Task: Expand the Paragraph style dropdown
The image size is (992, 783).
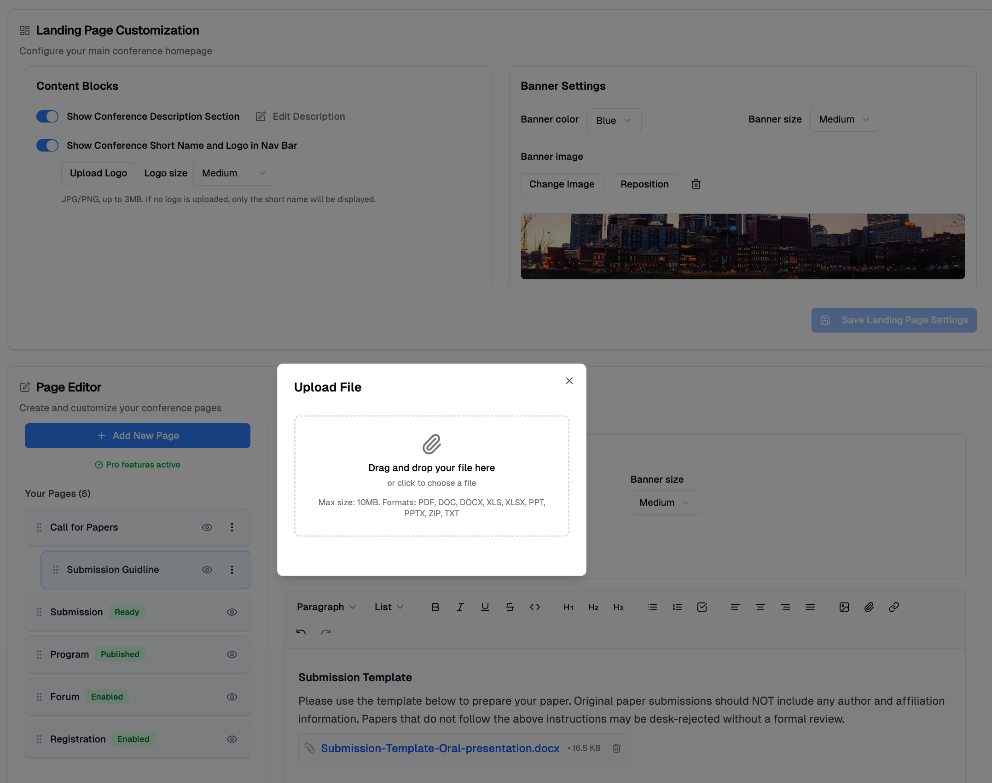Action: tap(326, 607)
